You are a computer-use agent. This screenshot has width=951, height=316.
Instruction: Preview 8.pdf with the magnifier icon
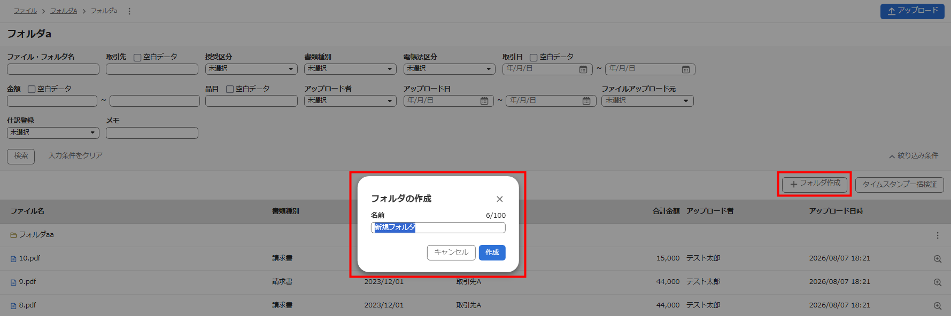pos(937,306)
